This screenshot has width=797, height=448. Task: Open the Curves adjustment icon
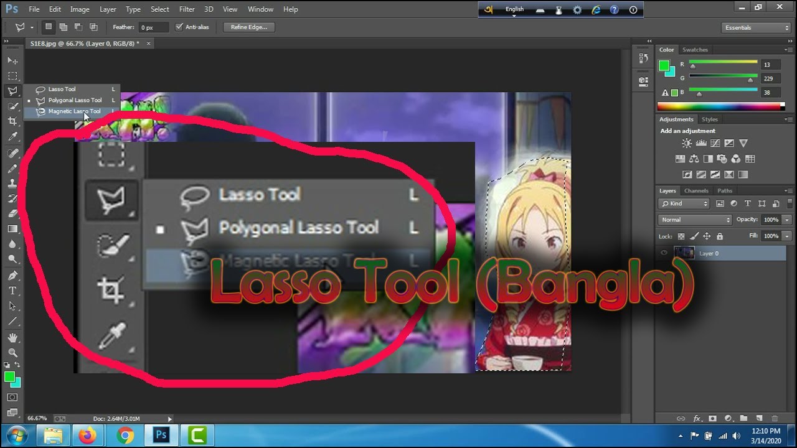click(x=715, y=143)
